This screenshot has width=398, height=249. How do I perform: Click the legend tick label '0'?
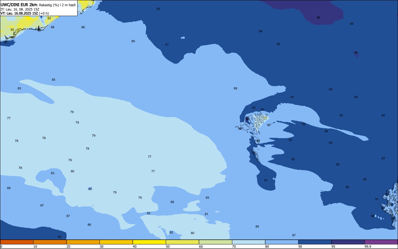tap(1, 247)
